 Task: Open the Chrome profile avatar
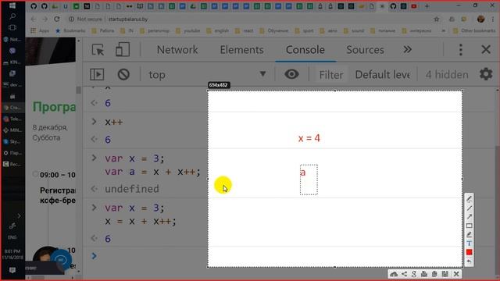[x=481, y=19]
